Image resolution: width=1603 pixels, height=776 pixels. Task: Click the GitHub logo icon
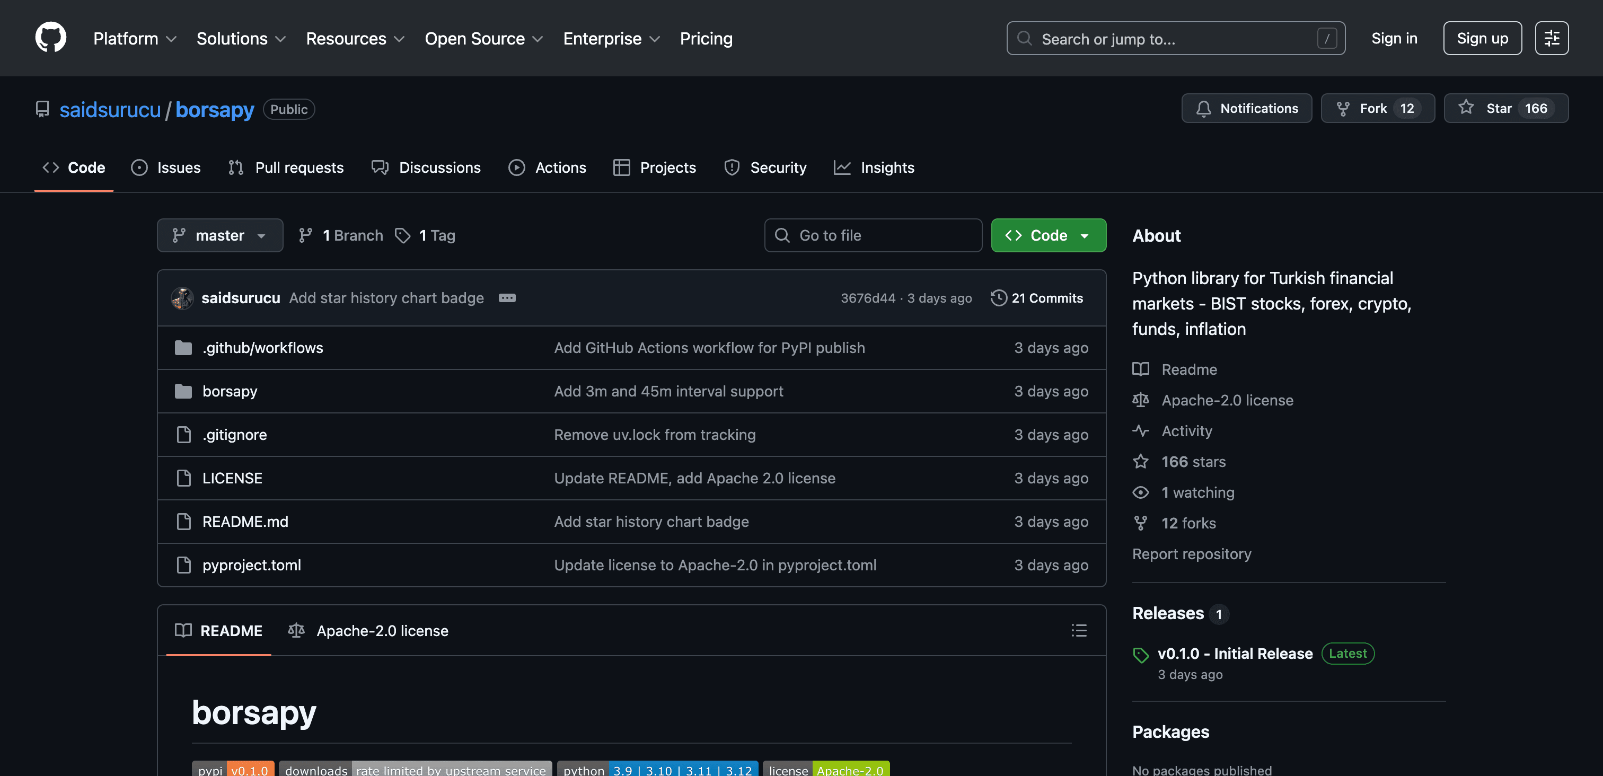point(50,38)
